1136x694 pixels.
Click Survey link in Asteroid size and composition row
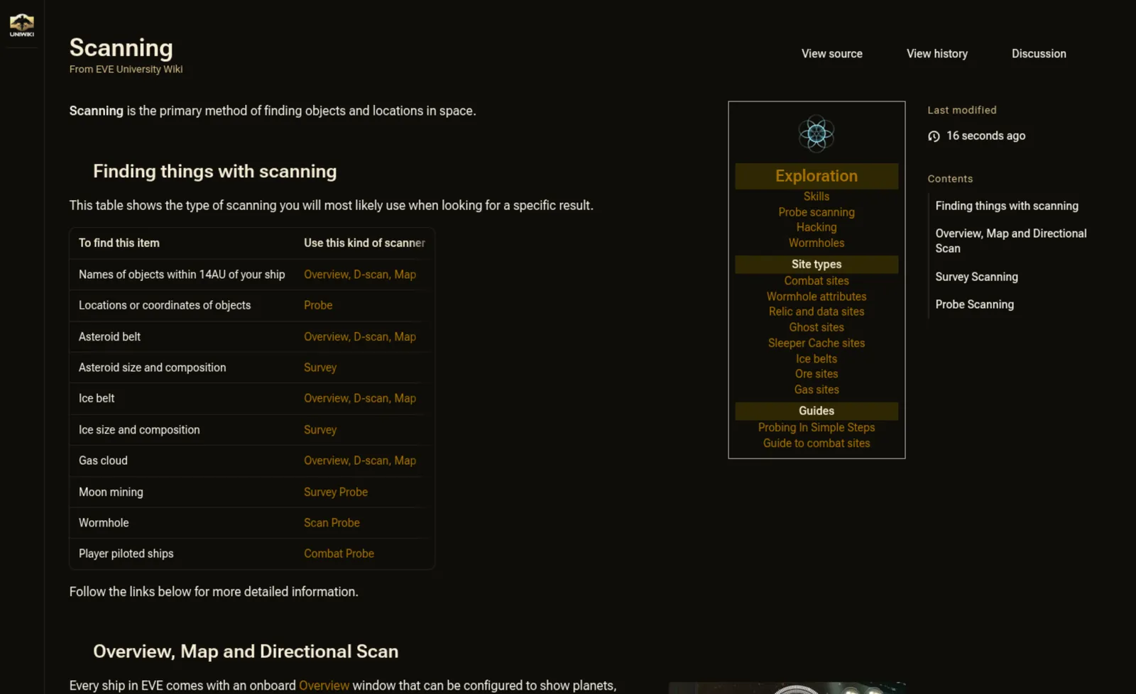click(x=320, y=368)
